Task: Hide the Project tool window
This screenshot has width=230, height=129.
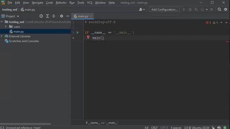Action: point(68,16)
